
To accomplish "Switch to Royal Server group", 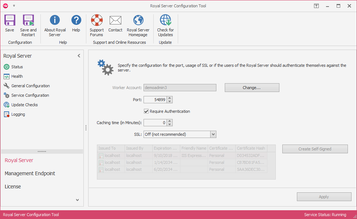I will click(19, 160).
